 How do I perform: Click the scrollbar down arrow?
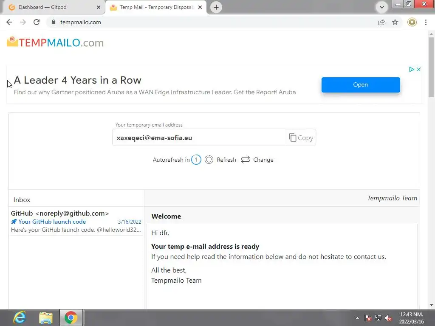(x=431, y=305)
